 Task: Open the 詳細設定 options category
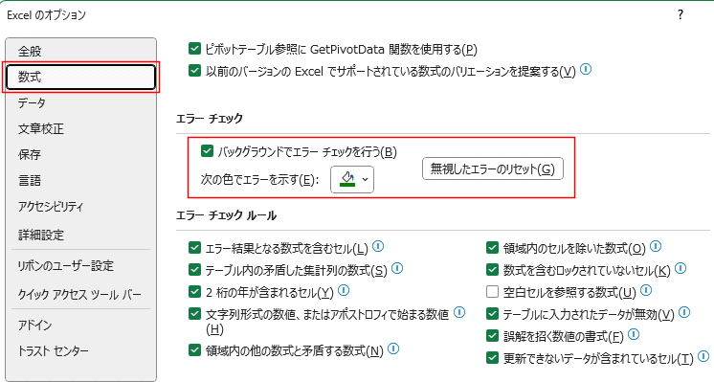(x=41, y=235)
